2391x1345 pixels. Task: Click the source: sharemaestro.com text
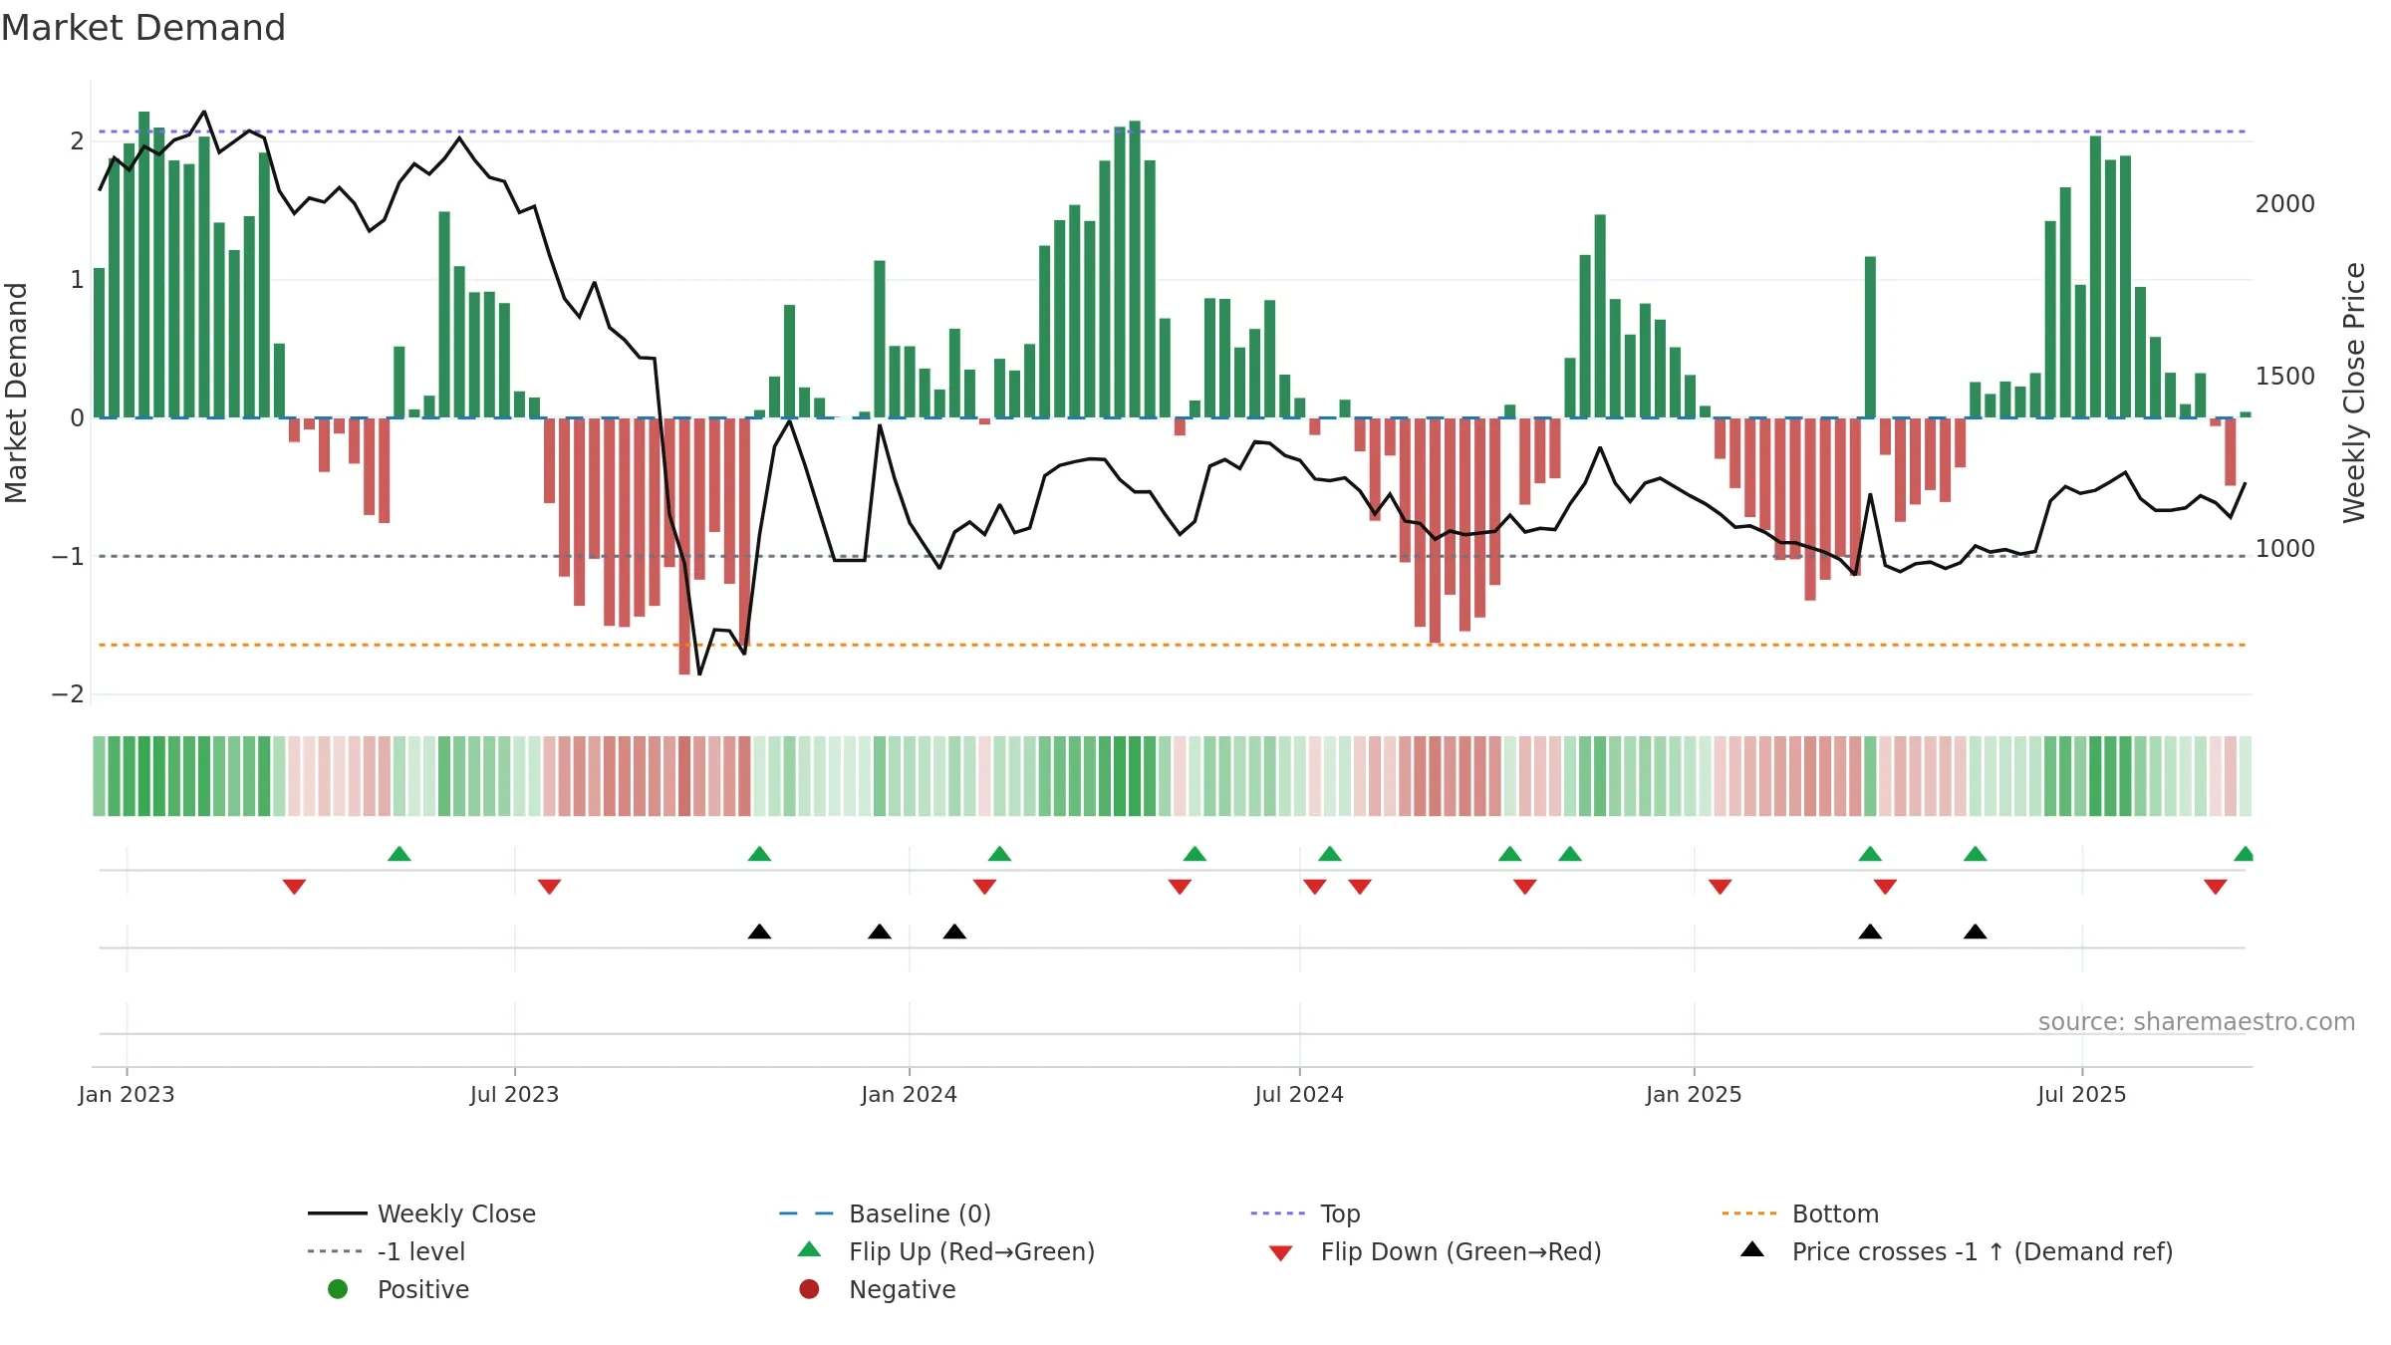(2197, 1022)
